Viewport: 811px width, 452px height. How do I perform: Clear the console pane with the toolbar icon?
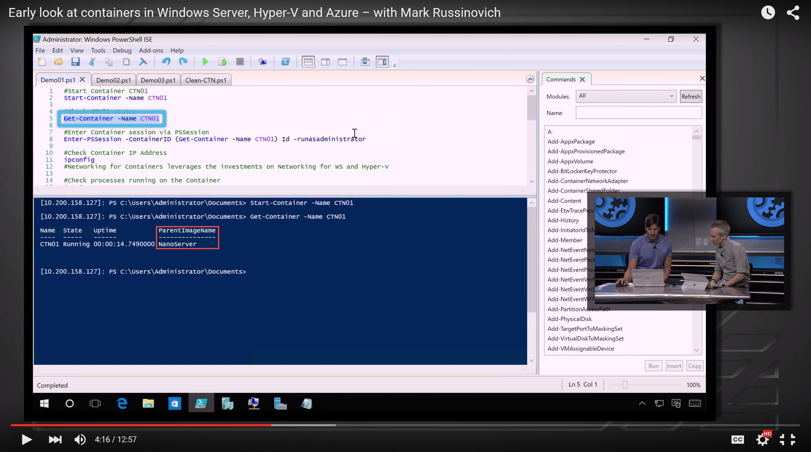[143, 62]
